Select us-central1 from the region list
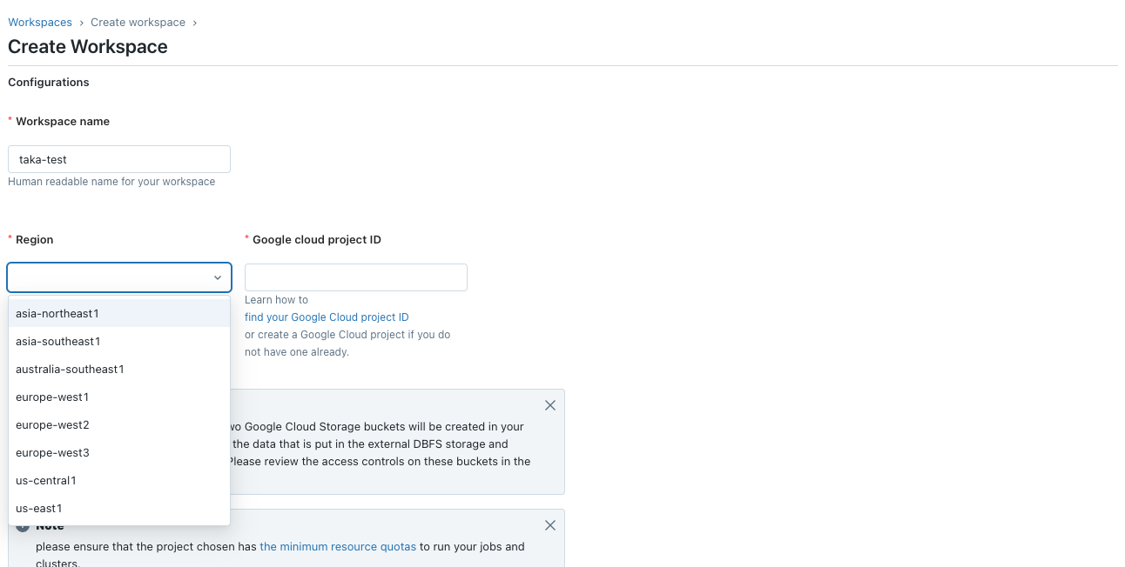The image size is (1125, 567). click(x=45, y=480)
